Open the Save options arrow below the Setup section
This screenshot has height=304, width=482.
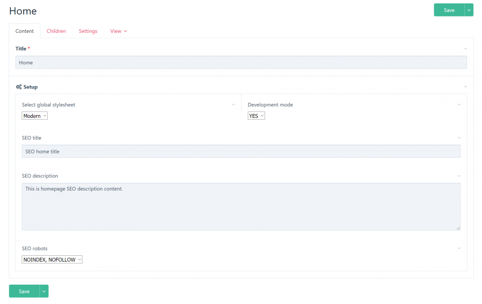44,291
